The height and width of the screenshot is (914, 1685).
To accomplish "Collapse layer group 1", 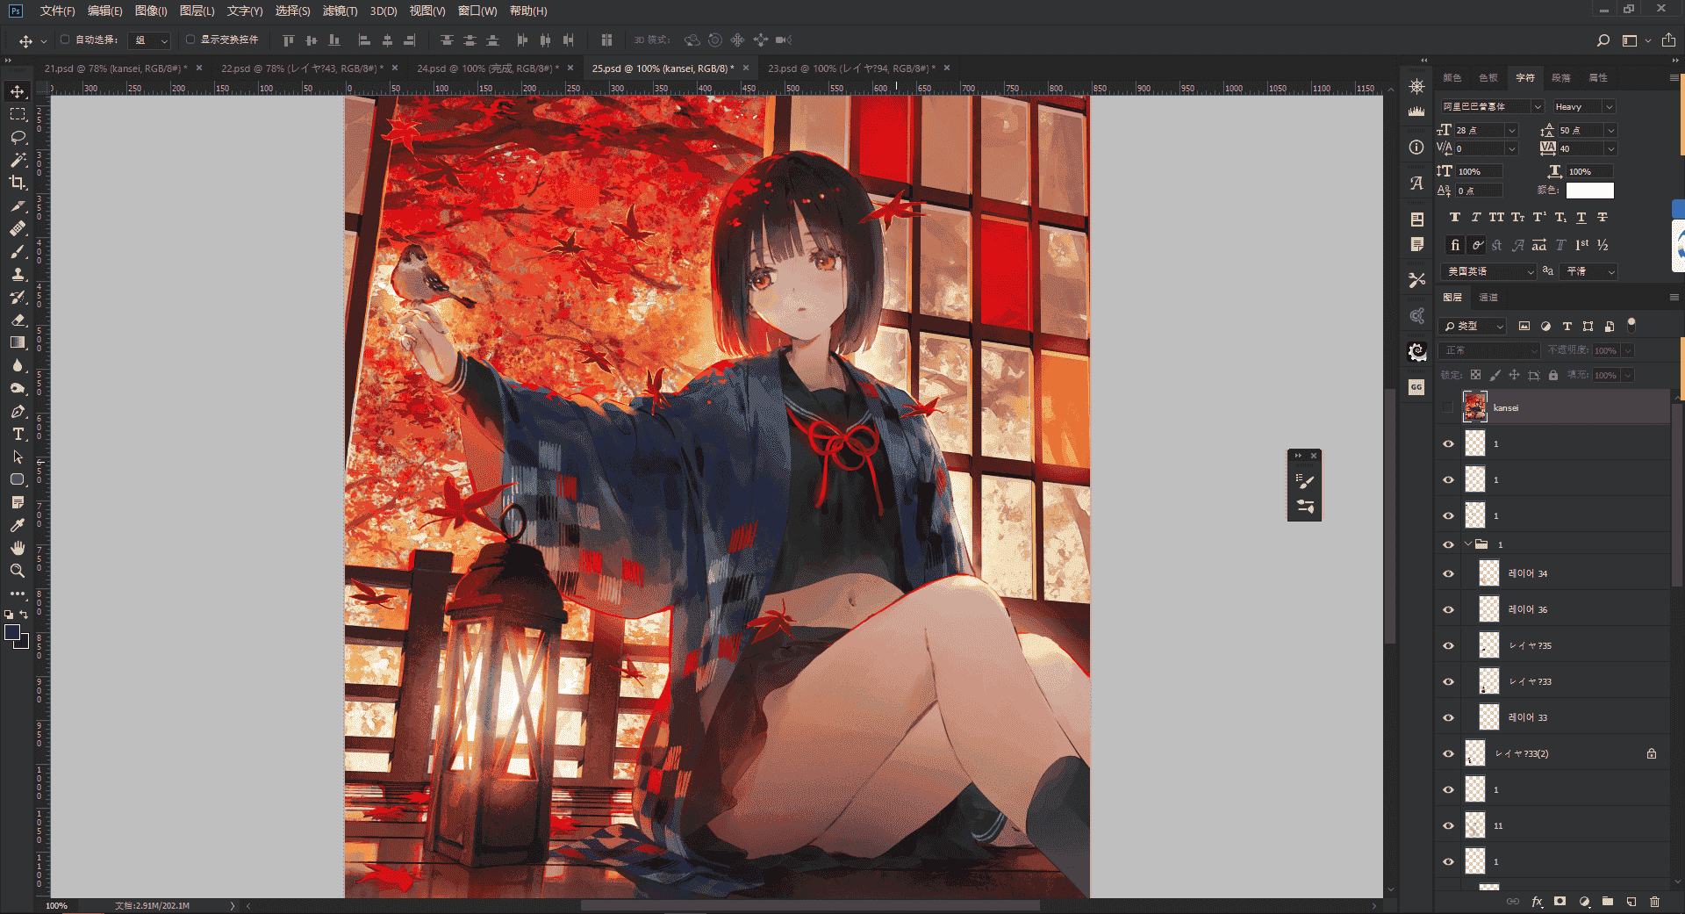I will (x=1467, y=544).
